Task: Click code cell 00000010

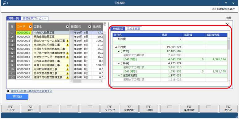Action: coord(24,49)
